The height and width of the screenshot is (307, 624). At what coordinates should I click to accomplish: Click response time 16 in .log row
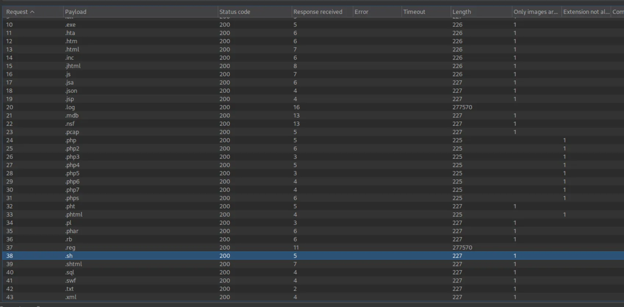(296, 107)
